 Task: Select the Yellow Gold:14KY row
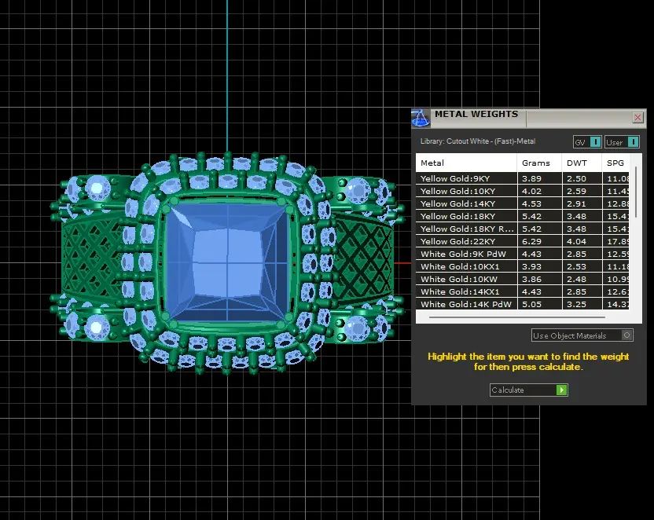click(x=522, y=203)
